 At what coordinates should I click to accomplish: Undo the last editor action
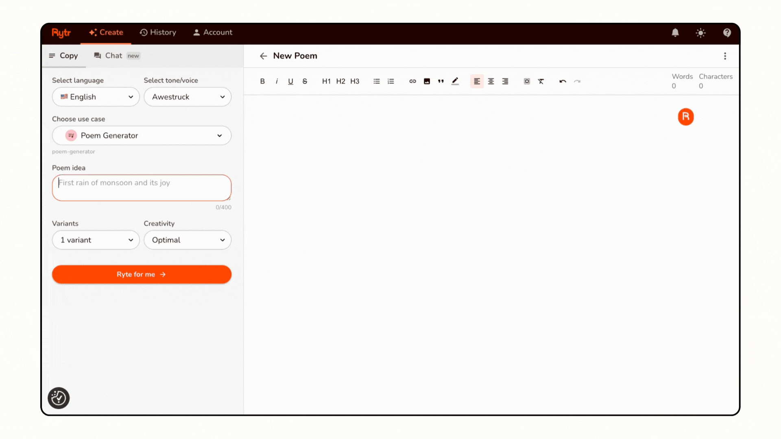[x=563, y=81]
